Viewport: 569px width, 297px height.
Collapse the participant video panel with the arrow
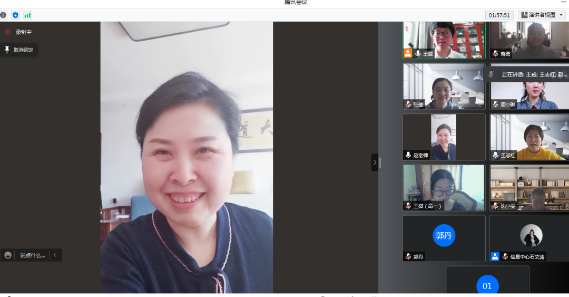(x=375, y=162)
